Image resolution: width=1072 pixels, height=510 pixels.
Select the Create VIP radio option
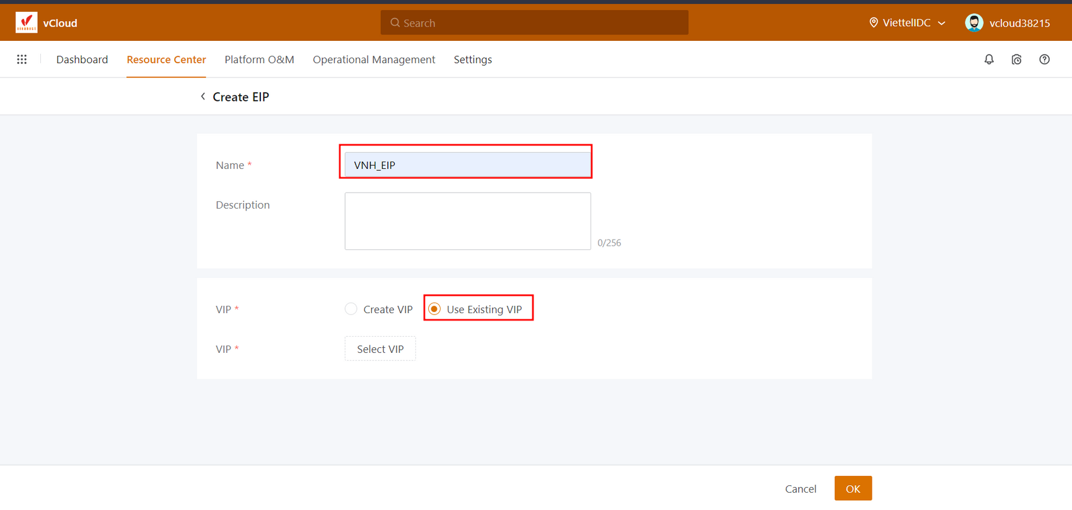[351, 309]
